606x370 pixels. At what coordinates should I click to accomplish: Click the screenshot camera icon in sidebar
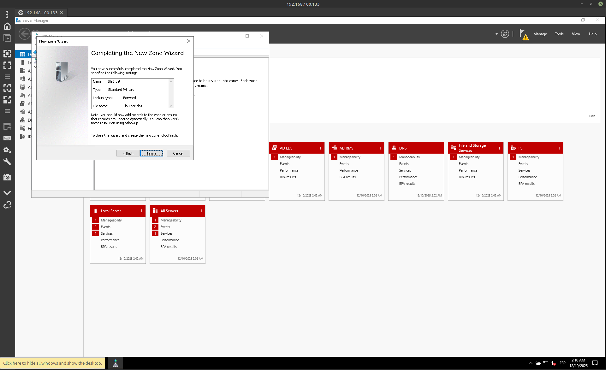point(7,177)
